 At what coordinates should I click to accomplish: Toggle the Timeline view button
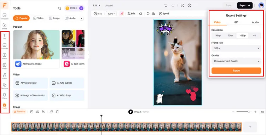pyautogui.click(x=19, y=112)
